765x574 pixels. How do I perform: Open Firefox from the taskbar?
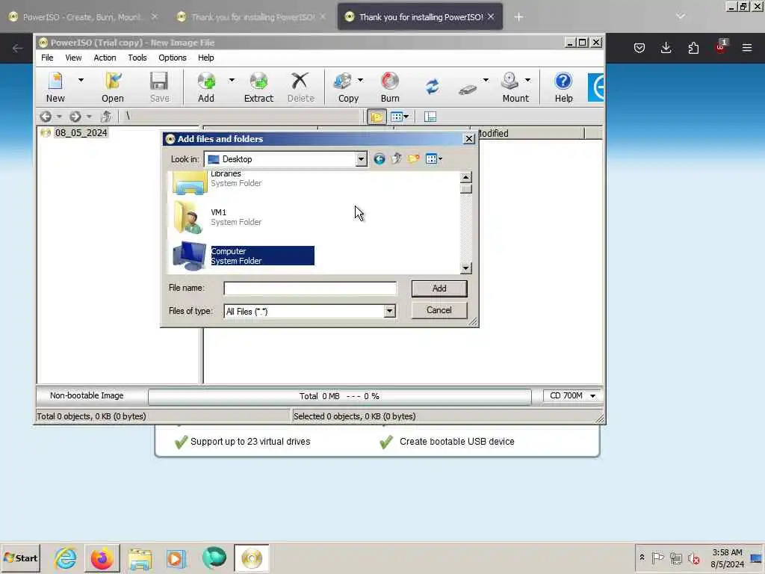[102, 558]
